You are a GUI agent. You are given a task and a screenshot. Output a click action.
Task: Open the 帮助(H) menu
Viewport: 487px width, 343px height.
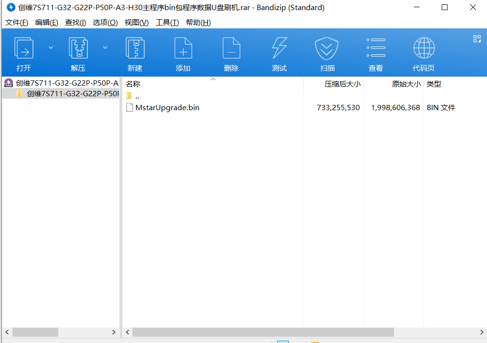tap(198, 22)
